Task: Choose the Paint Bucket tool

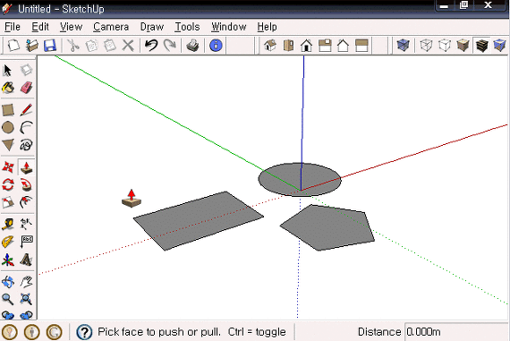Action: click(x=8, y=87)
